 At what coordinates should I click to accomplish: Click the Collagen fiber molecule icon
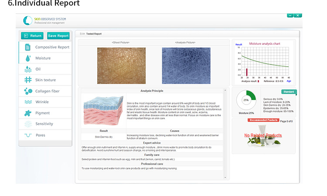pyautogui.click(x=28, y=91)
